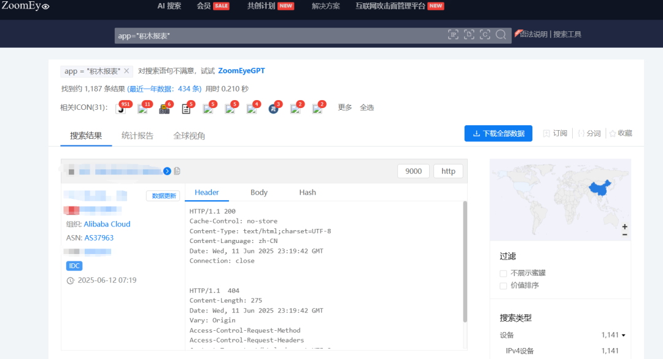This screenshot has height=359, width=663.
Task: Click the China region on the world map
Action: coord(600,188)
